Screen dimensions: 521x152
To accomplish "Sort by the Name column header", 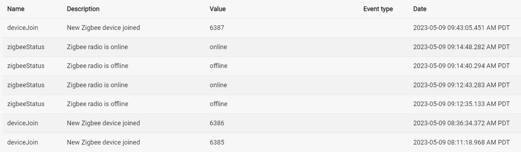I will 16,9.
